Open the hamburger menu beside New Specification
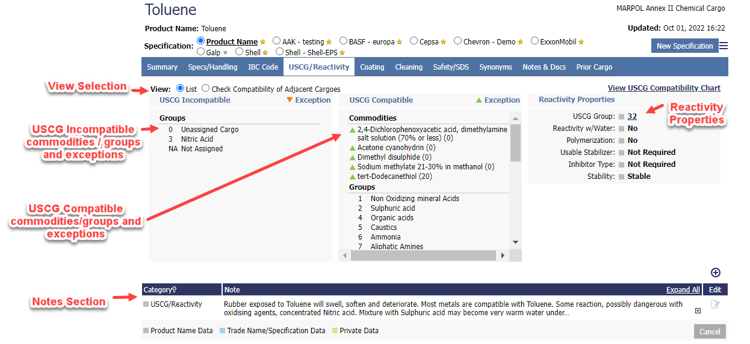The height and width of the screenshot is (344, 750). (x=723, y=46)
